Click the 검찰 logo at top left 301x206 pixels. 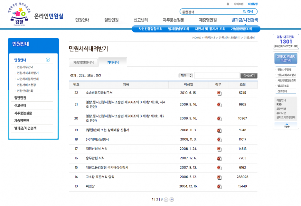point(19,15)
